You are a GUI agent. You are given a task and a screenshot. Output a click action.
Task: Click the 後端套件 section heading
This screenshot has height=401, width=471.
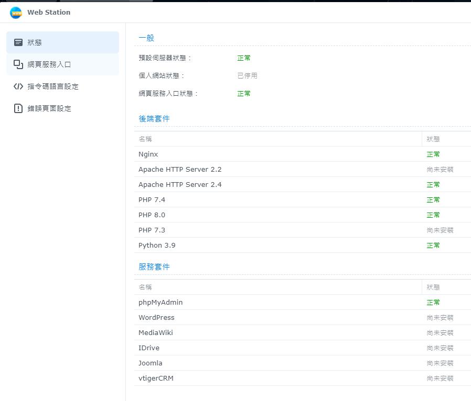tap(154, 119)
